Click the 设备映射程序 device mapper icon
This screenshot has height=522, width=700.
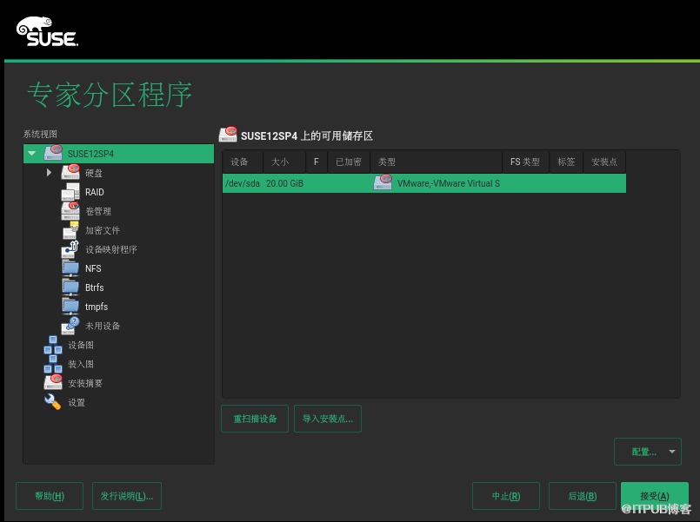pyautogui.click(x=70, y=249)
